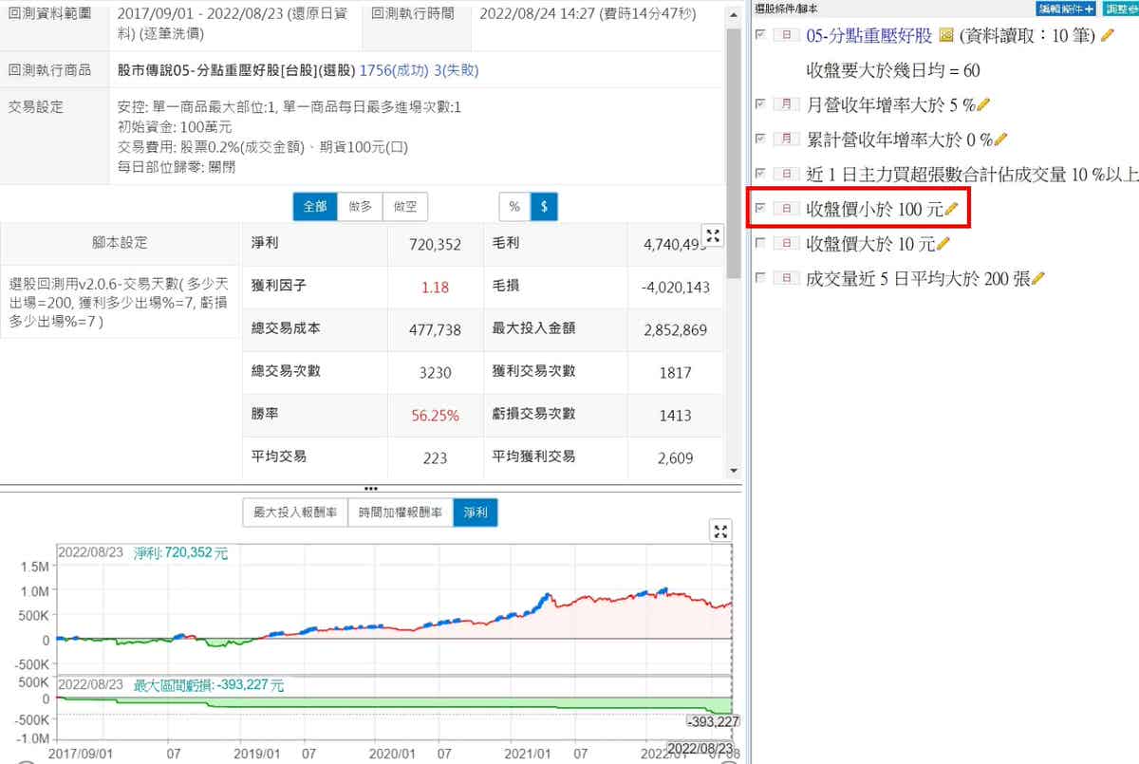Enable the 收盤價大於 10 元 checkbox

point(759,243)
